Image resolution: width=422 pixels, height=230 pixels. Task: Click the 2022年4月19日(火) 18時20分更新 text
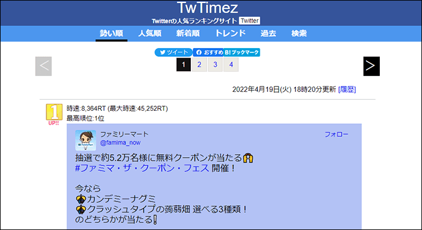pos(284,90)
